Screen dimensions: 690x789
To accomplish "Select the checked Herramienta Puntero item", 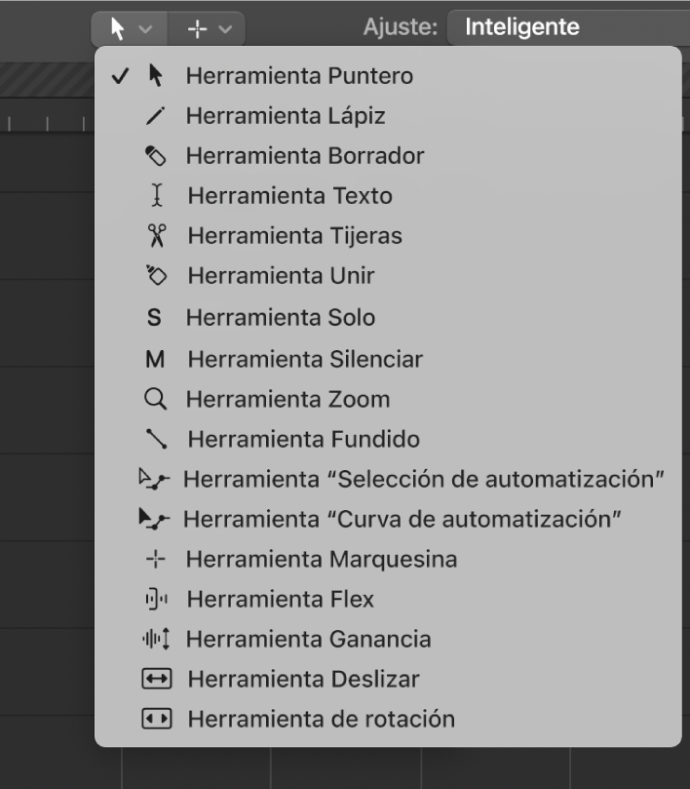I will (x=298, y=76).
